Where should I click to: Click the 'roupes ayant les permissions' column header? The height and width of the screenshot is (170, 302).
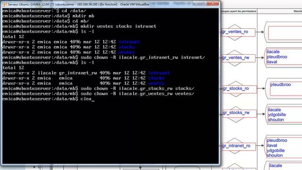pos(239,11)
